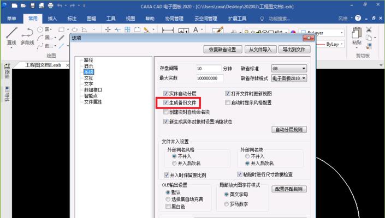Select the 默认 OLE output radio button
Image resolution: width=385 pixels, height=218 pixels.
(168, 192)
